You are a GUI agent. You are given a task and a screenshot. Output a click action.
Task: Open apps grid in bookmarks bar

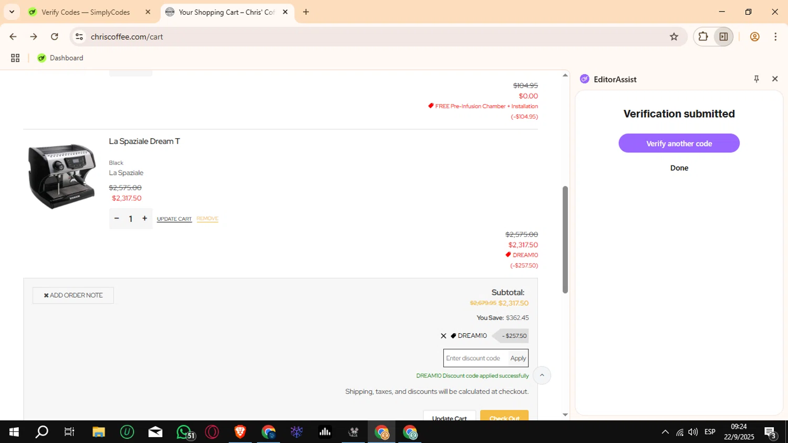[15, 58]
